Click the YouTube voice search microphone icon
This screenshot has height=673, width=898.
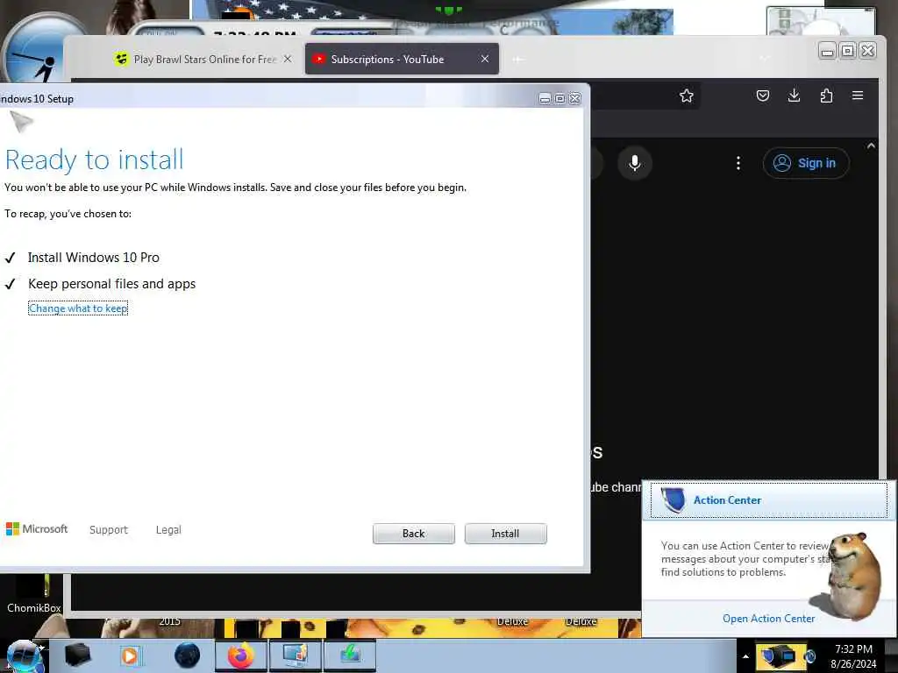635,163
